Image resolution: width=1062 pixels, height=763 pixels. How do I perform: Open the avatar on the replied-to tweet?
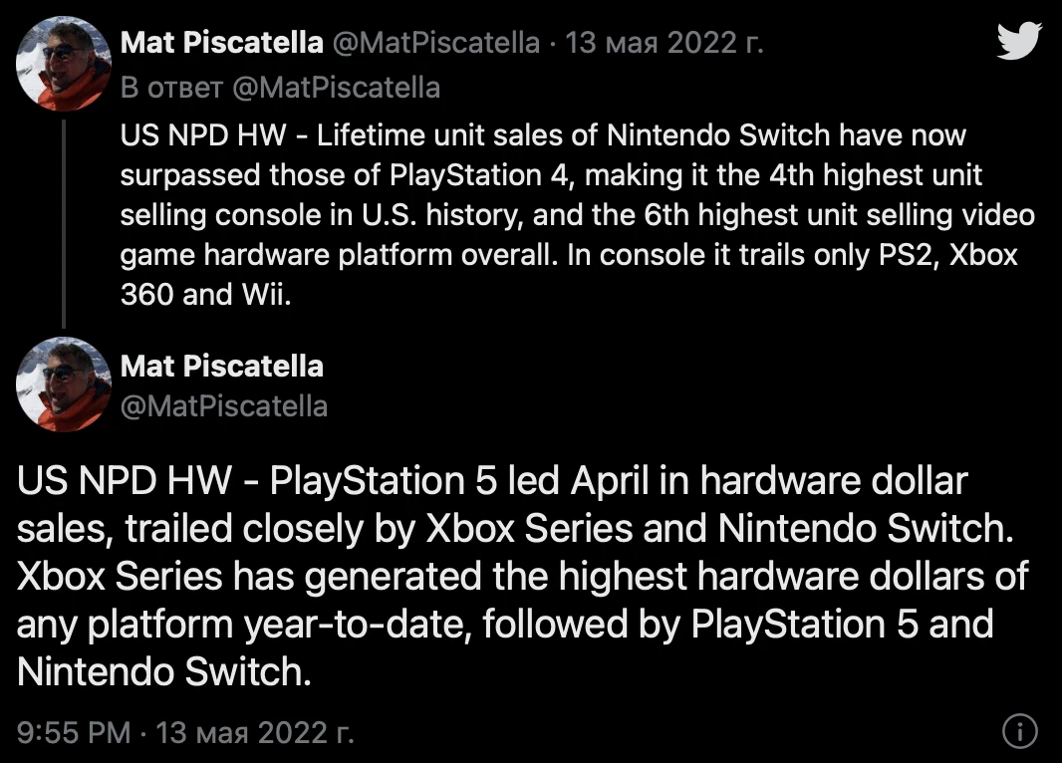[64, 64]
